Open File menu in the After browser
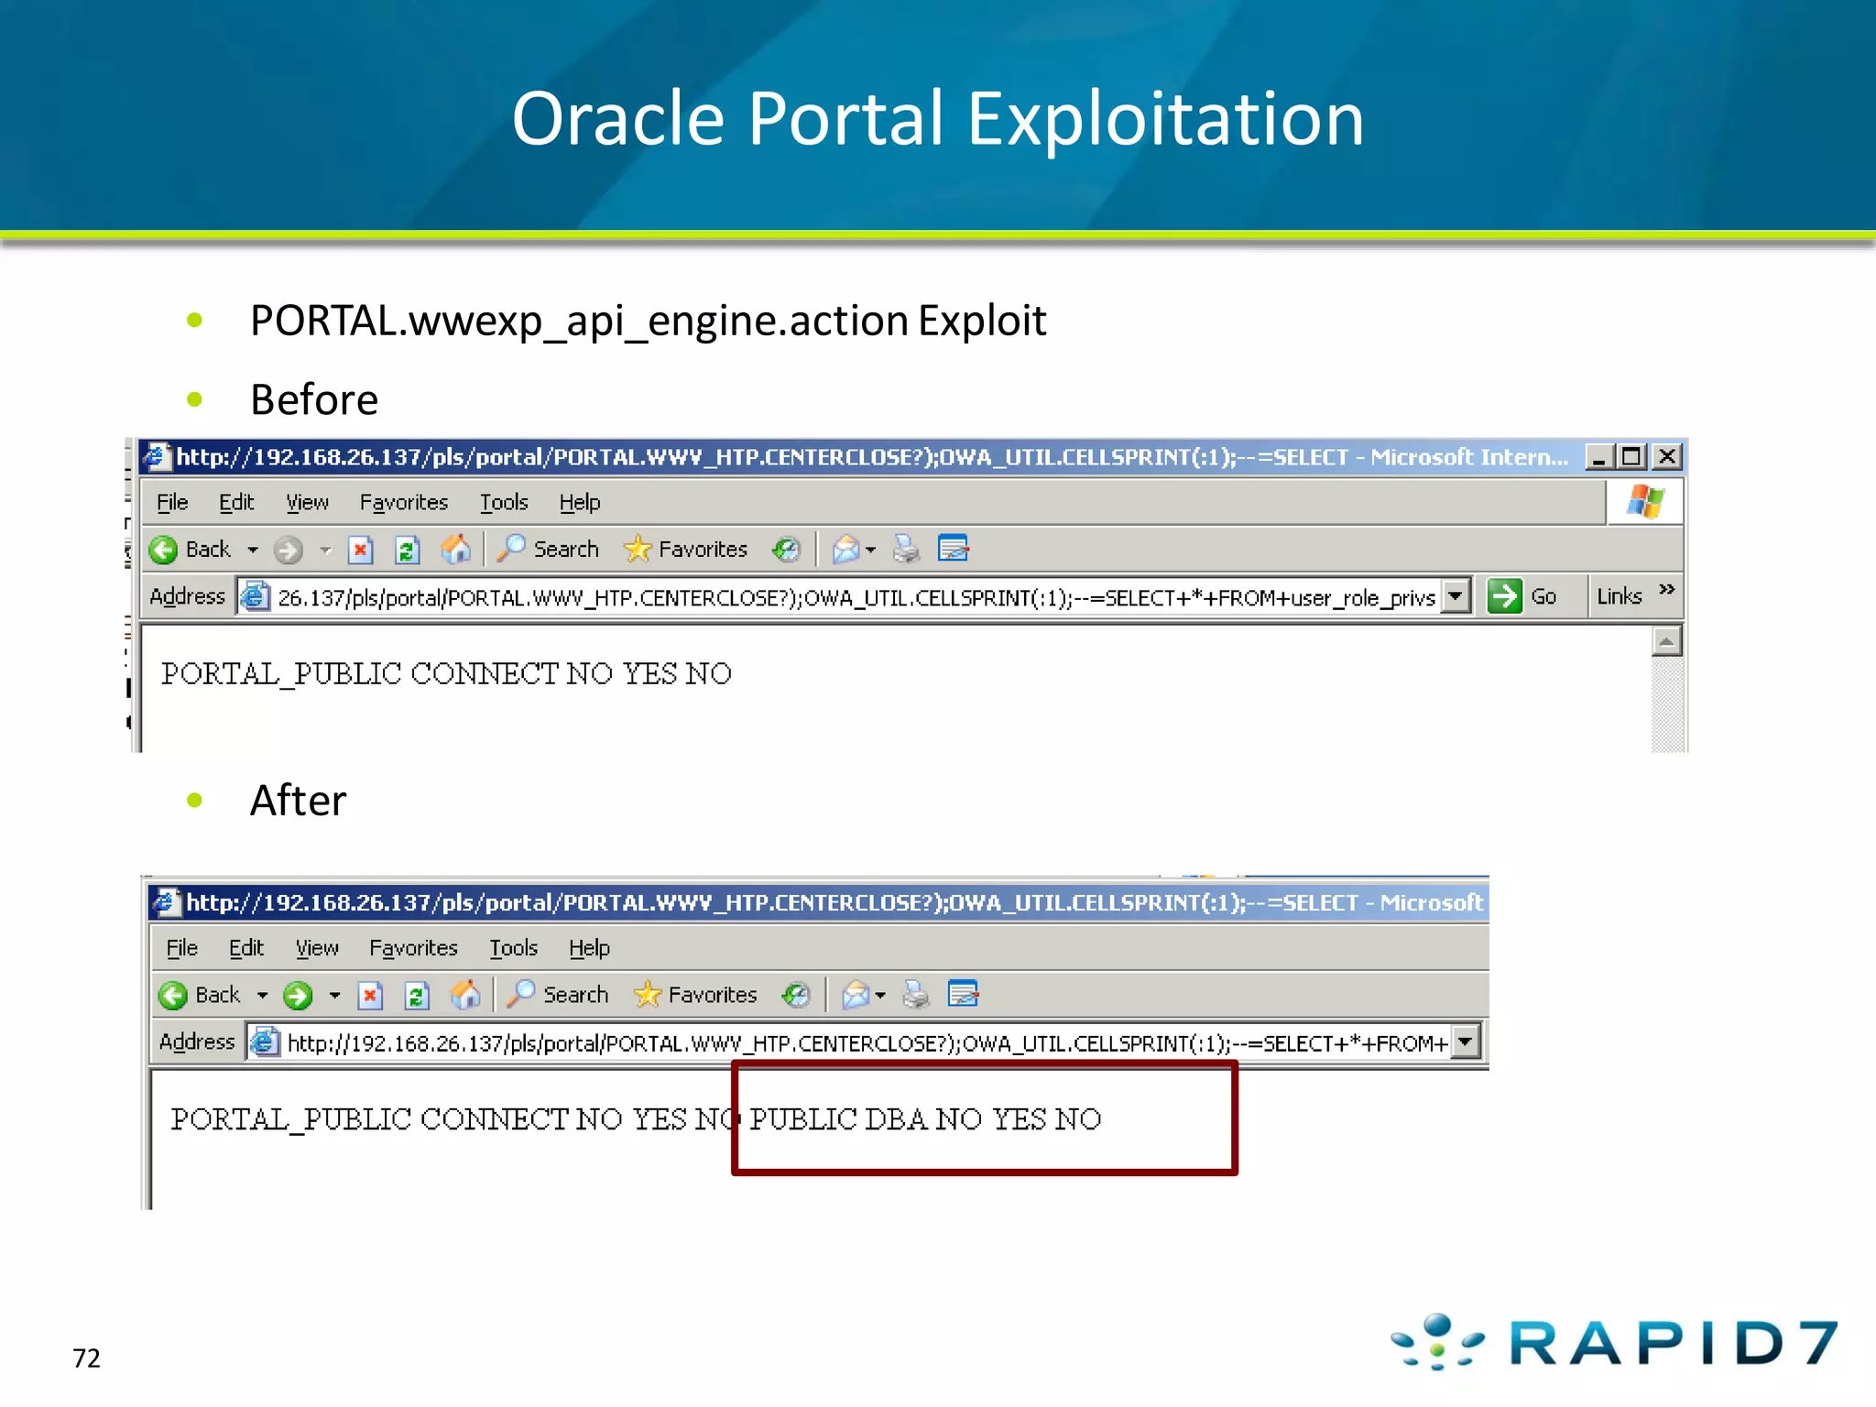This screenshot has height=1407, width=1876. [x=182, y=947]
